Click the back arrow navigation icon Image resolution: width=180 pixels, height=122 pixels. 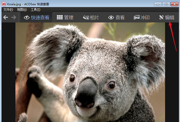pos(6,17)
